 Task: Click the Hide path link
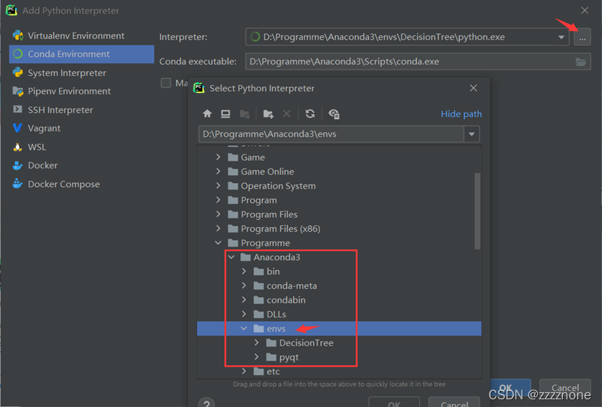(461, 113)
